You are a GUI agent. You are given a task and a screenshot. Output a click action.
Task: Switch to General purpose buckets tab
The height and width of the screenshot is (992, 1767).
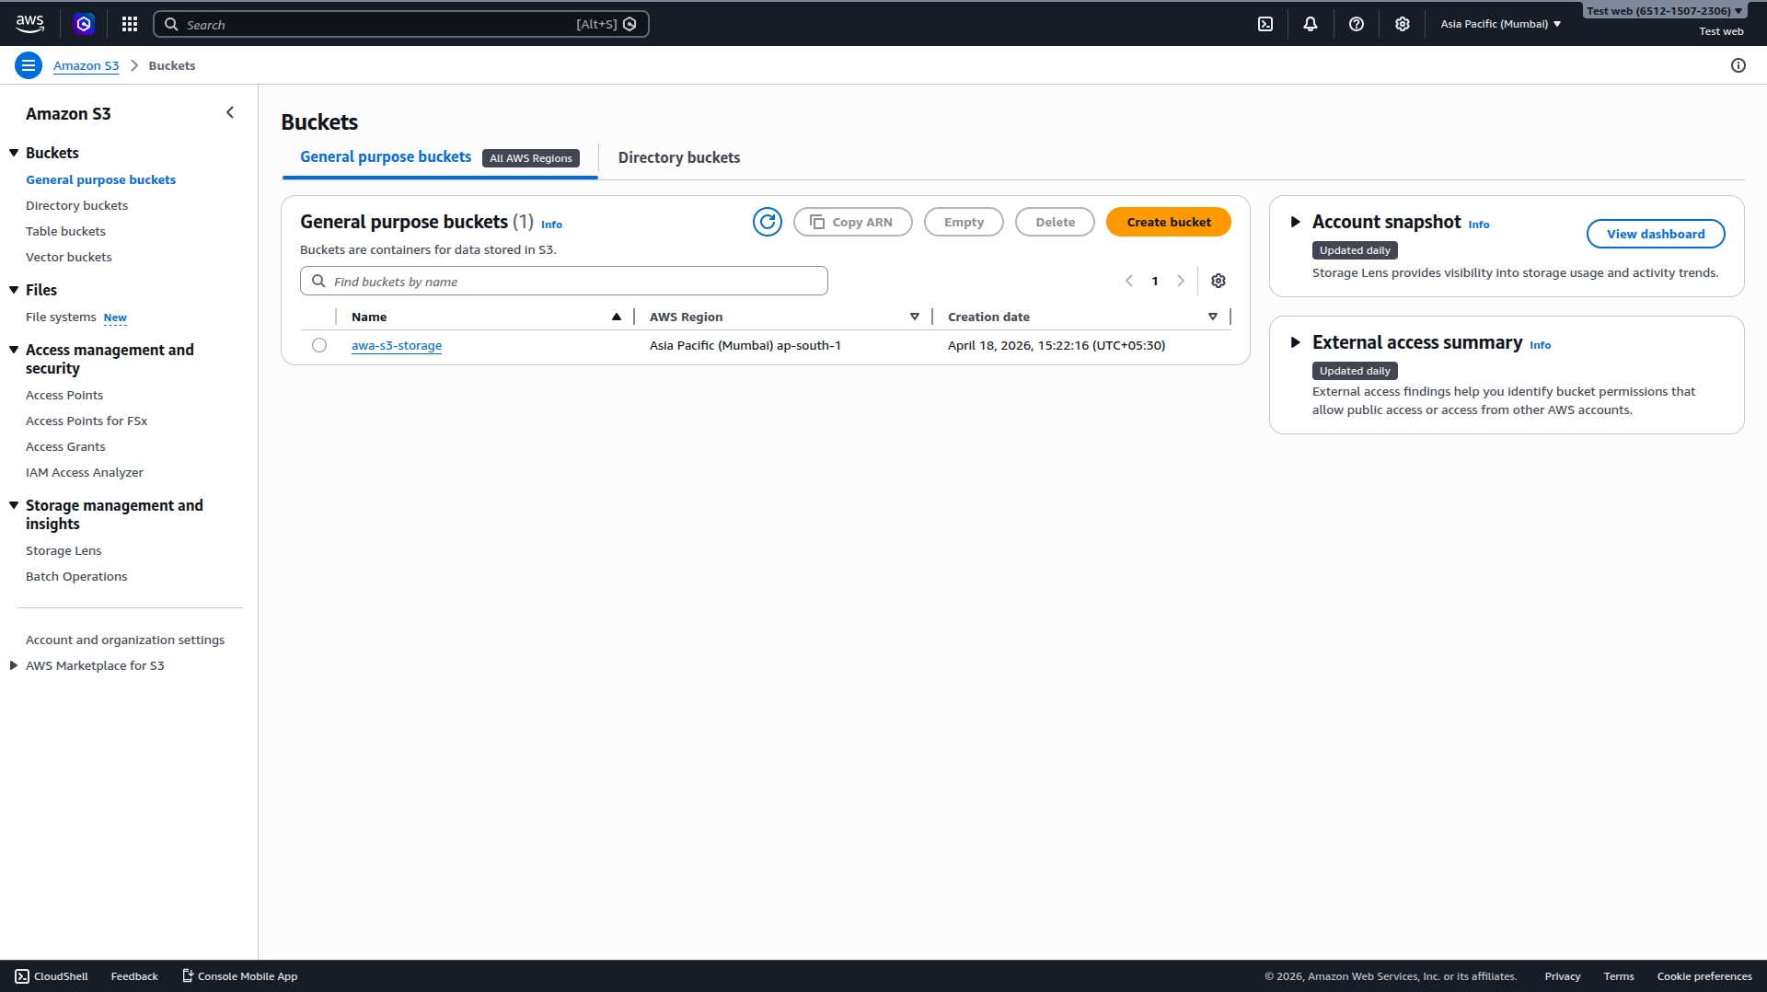[386, 157]
